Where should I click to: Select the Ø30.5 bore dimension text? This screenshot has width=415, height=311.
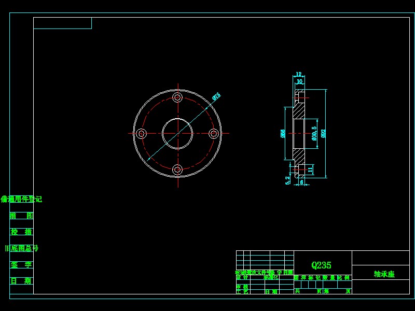pyautogui.click(x=314, y=133)
